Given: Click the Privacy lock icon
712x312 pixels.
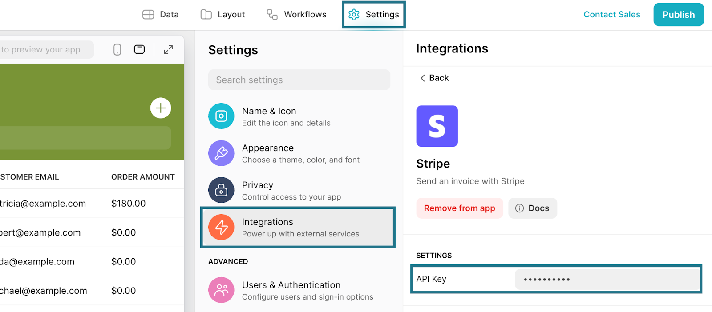Looking at the screenshot, I should pos(221,190).
